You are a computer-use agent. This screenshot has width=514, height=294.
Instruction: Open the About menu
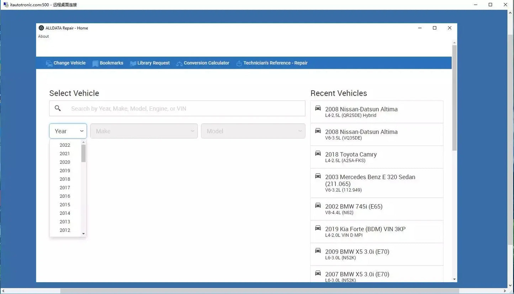[43, 36]
